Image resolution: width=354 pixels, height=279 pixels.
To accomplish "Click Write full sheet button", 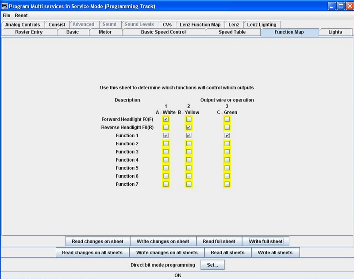I will [x=265, y=241].
